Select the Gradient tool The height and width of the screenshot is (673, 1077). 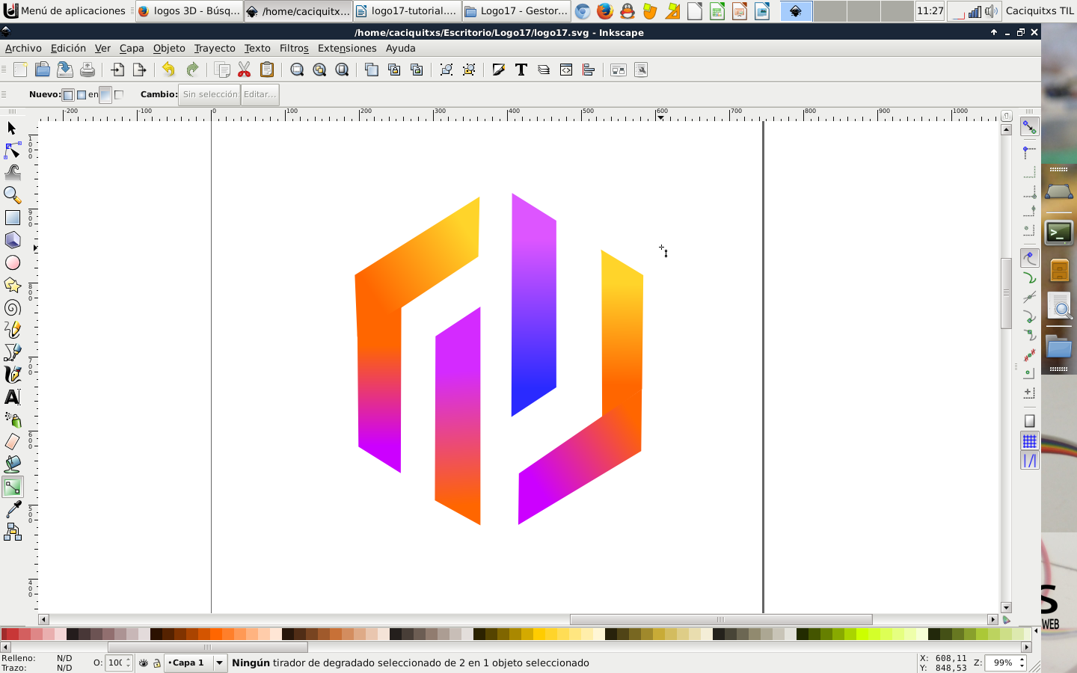(x=12, y=488)
